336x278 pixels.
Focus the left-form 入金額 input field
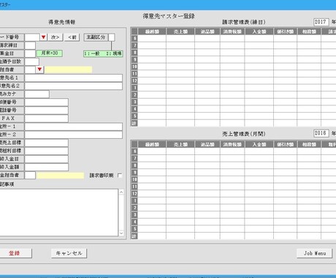47,167
